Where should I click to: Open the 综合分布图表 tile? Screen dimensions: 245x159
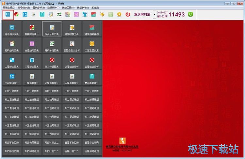click(52, 29)
